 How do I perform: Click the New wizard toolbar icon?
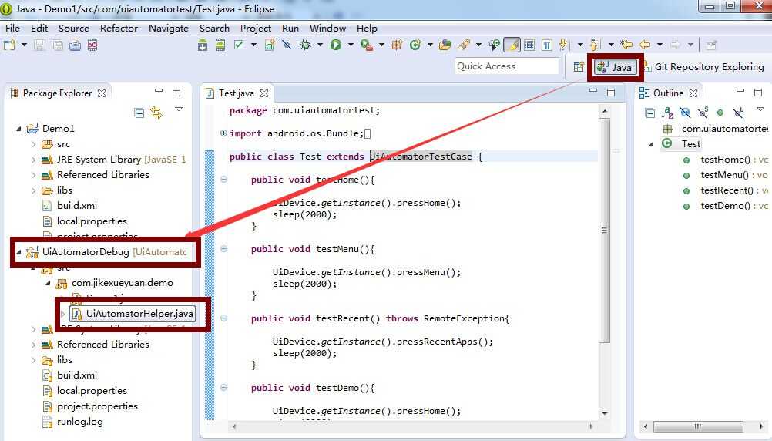[x=9, y=45]
